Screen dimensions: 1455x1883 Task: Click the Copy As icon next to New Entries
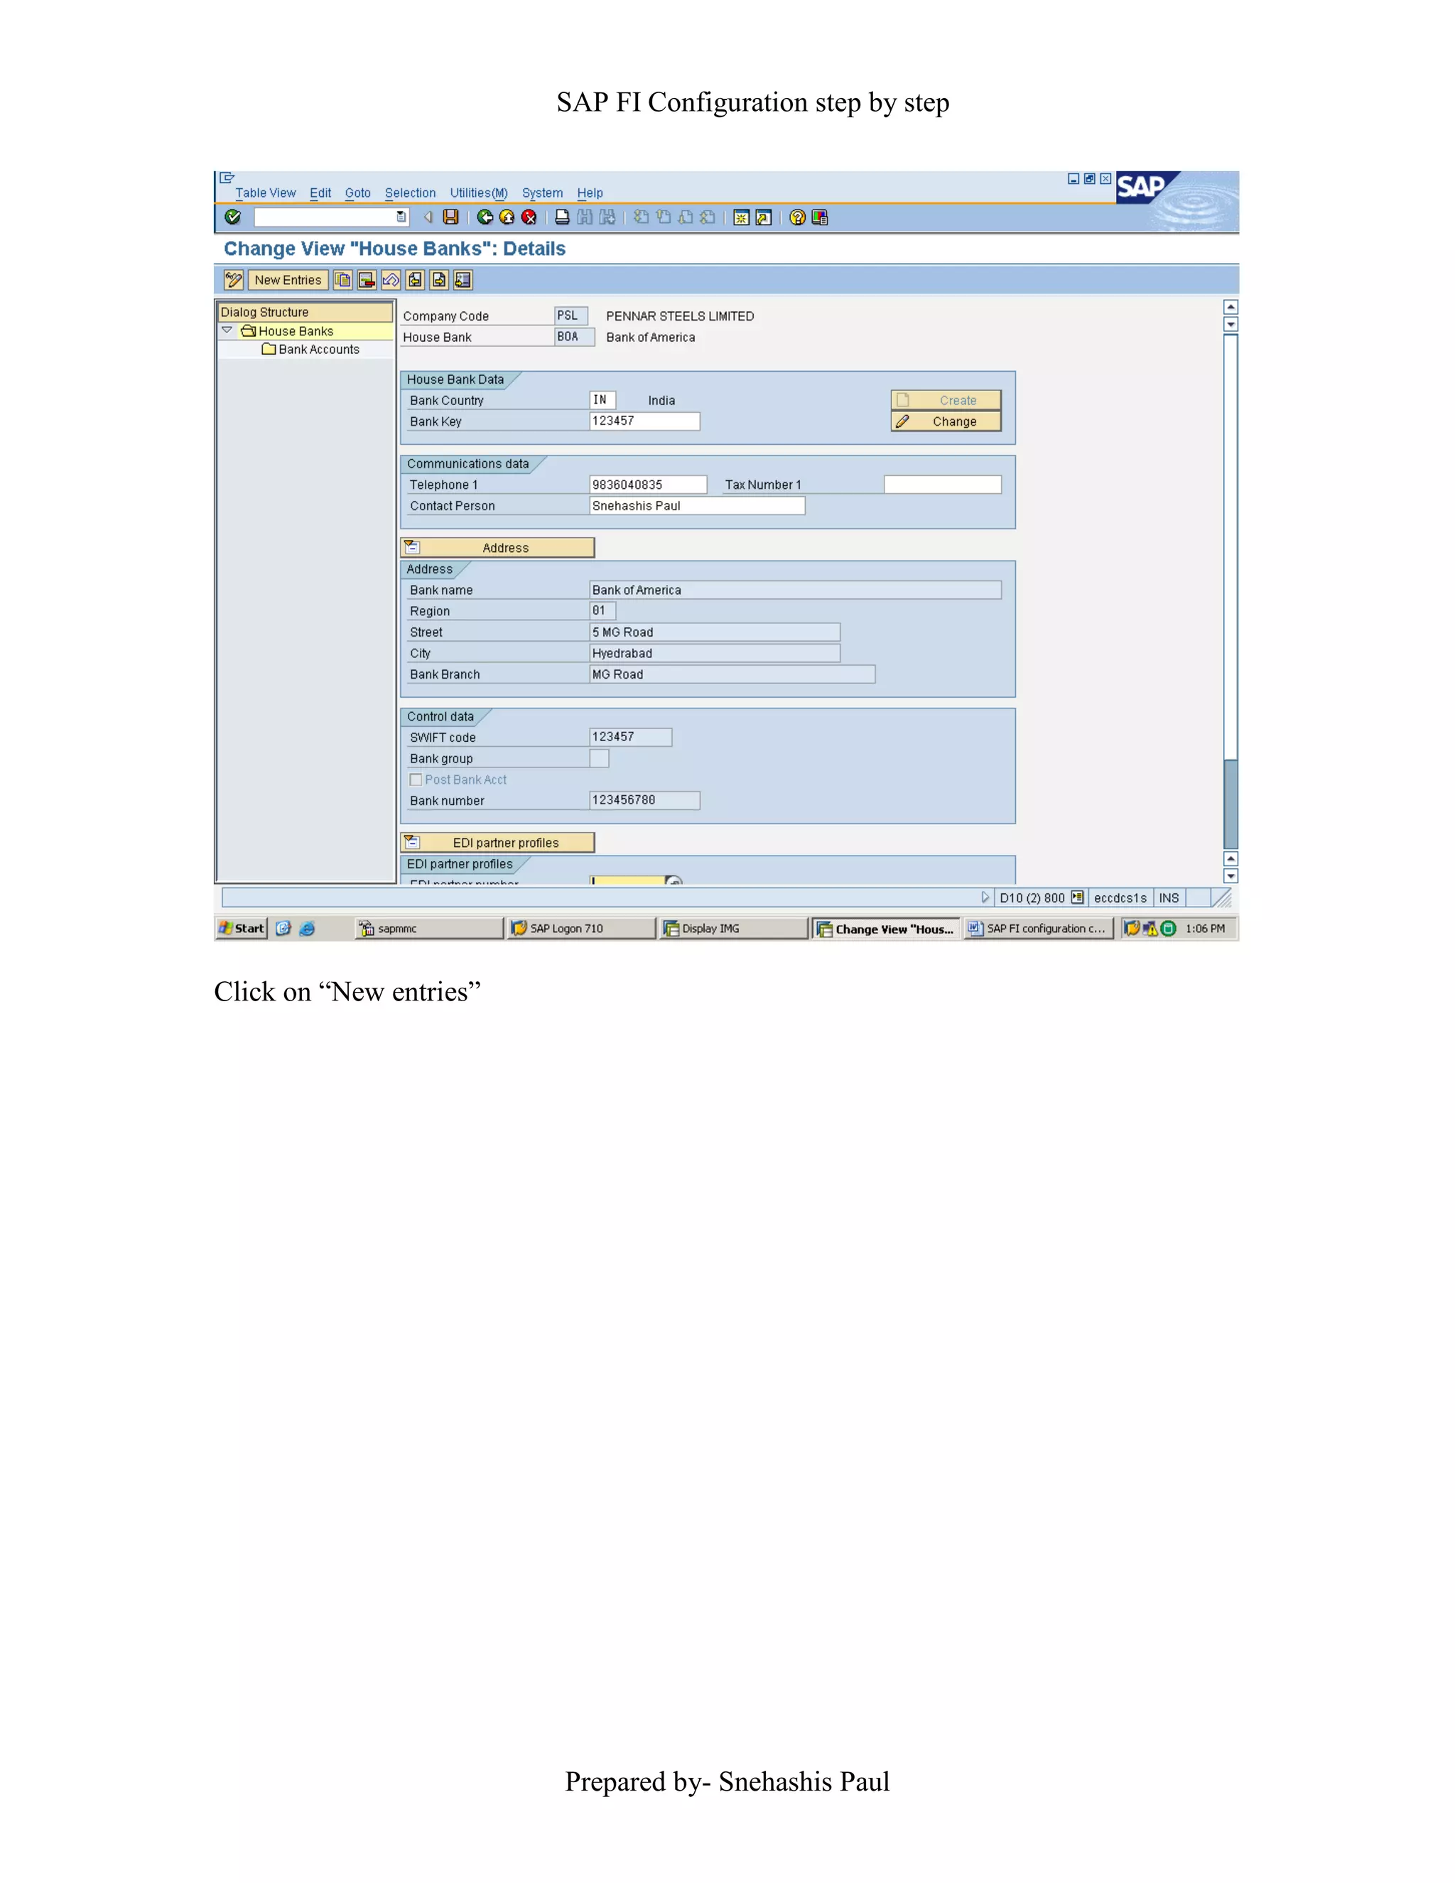pyautogui.click(x=343, y=280)
